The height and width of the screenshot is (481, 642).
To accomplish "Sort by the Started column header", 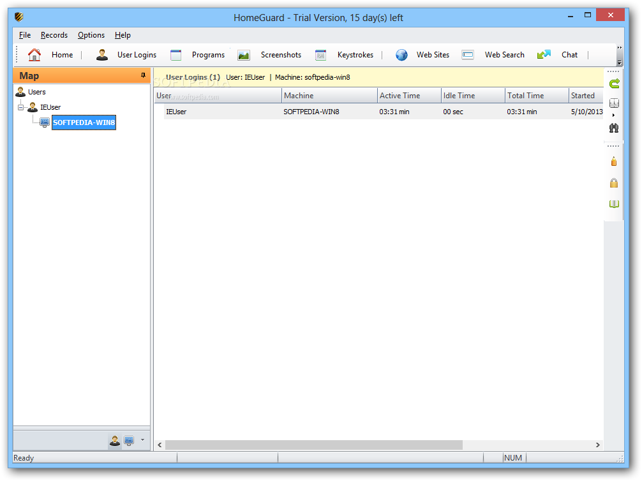I will [x=586, y=96].
